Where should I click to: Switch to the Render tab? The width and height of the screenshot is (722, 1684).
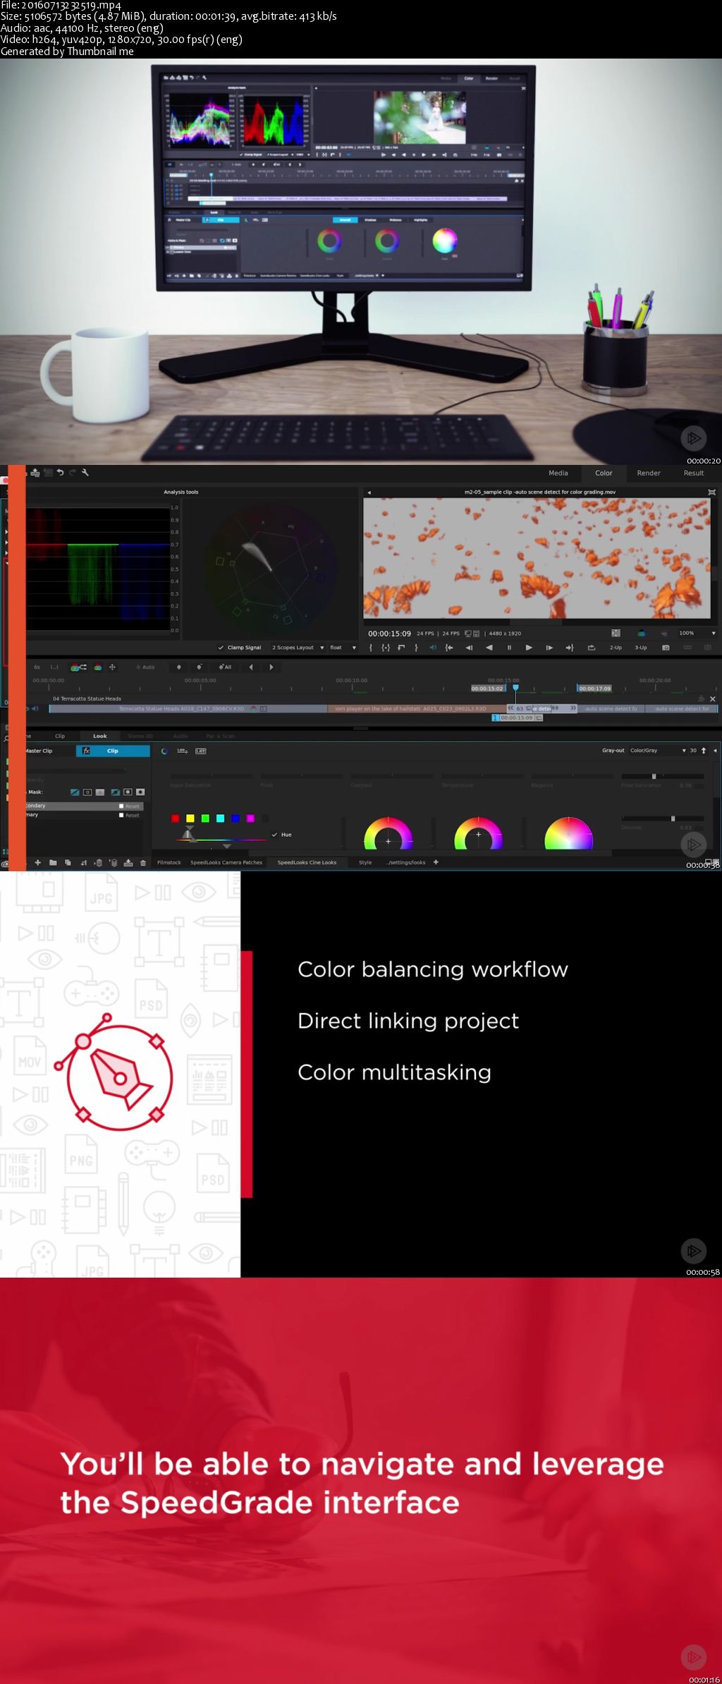(648, 473)
